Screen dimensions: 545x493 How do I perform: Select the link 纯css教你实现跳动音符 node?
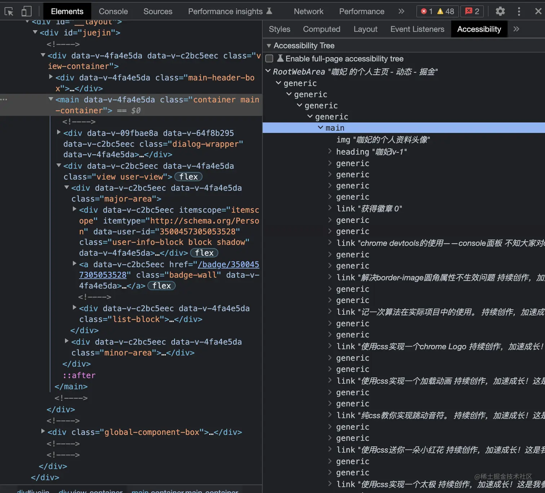pos(440,416)
